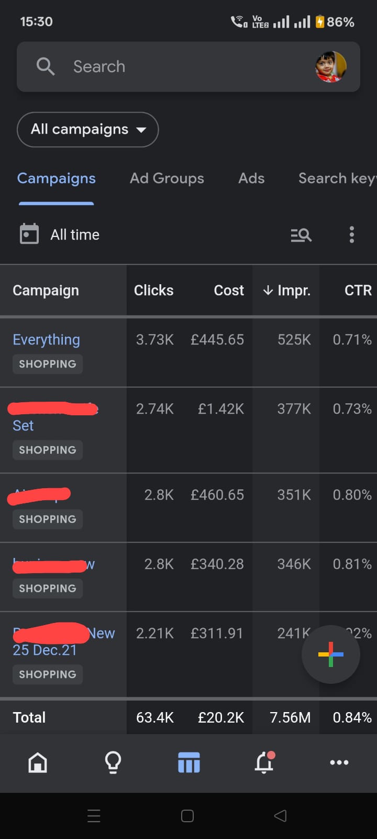Select the Search keywords tab
Screen dimensions: 377x839
coord(336,178)
